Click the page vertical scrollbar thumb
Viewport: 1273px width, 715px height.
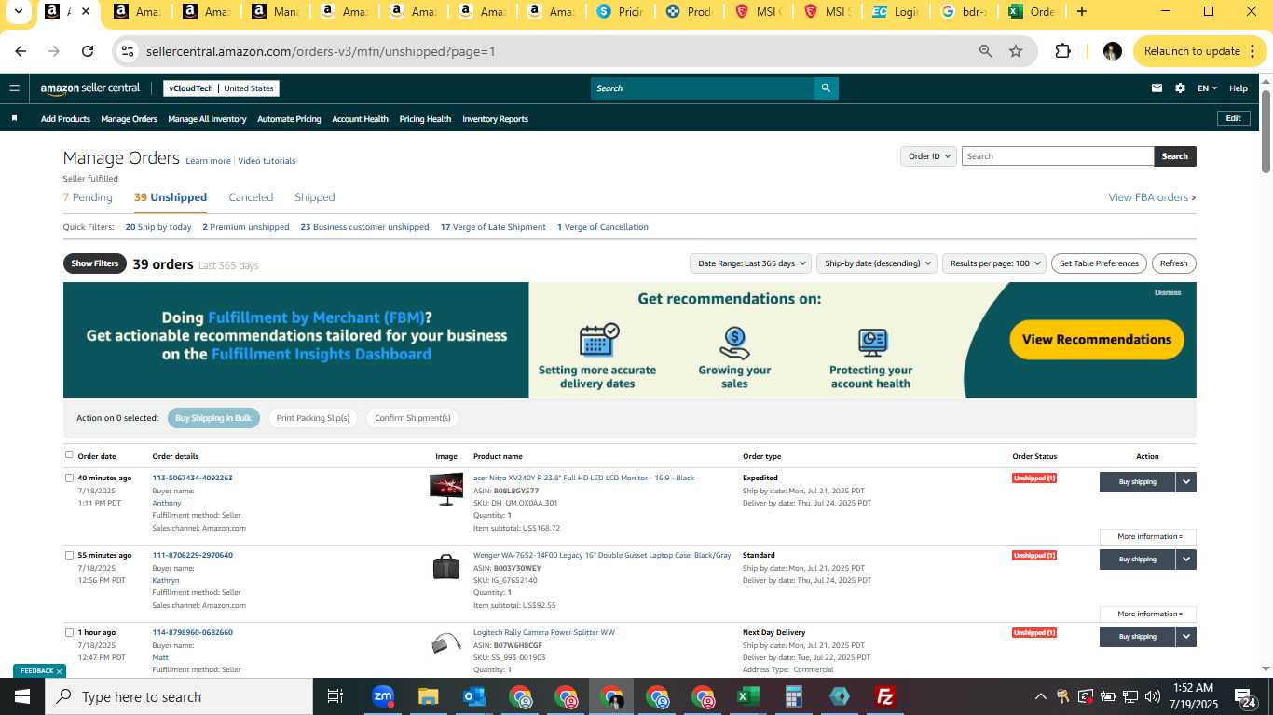click(1266, 130)
